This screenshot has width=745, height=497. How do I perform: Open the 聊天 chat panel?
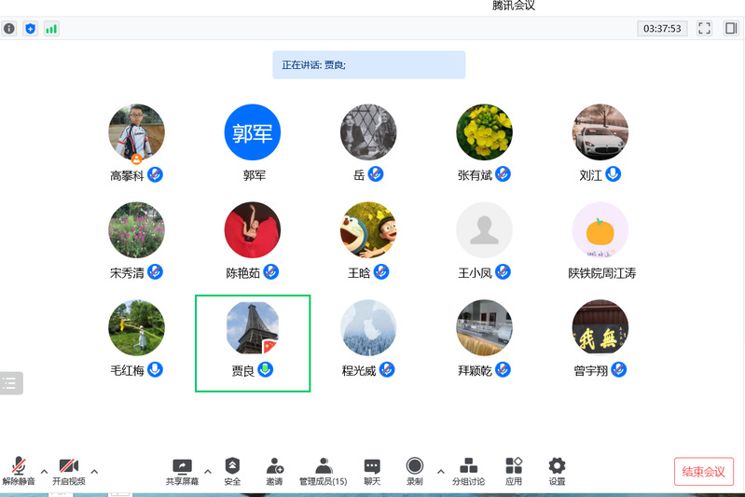(372, 471)
